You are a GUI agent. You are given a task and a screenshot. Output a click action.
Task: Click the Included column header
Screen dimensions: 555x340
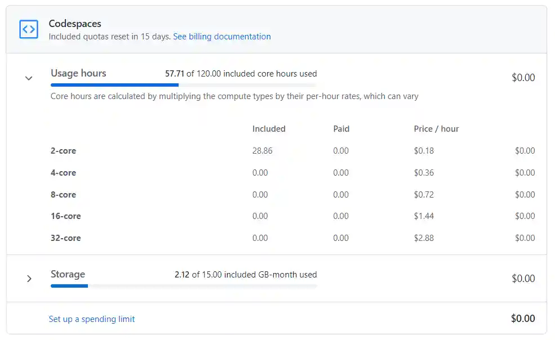point(269,129)
